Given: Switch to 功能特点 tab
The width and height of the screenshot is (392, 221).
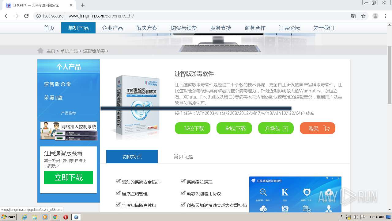Looking at the screenshot, I should tap(132, 157).
